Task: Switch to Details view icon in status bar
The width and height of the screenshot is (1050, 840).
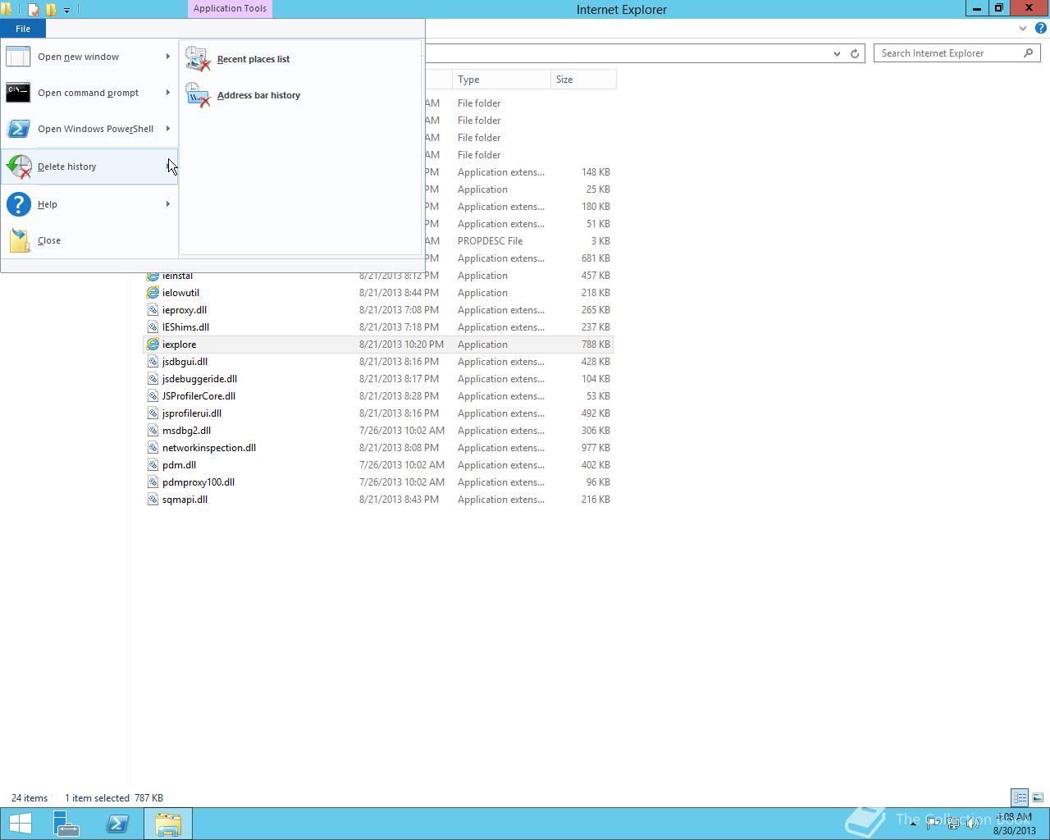Action: pyautogui.click(x=1020, y=797)
